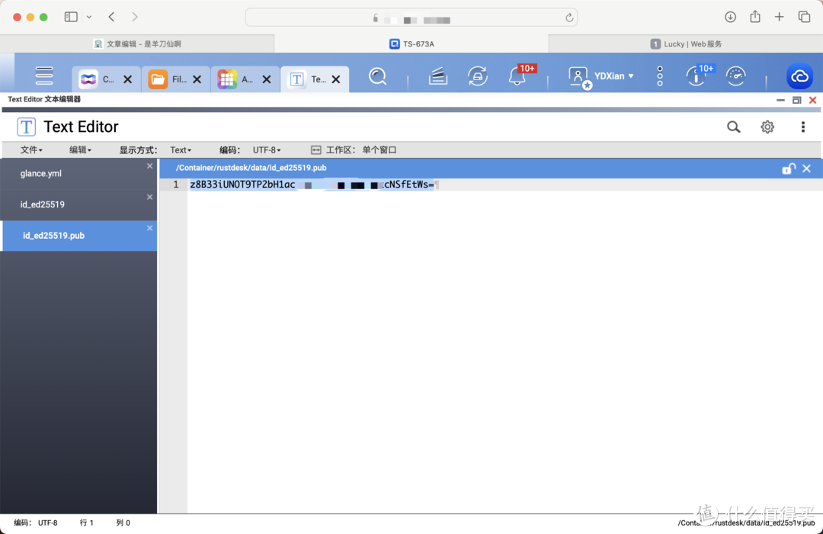Viewport: 823px width, 534px height.
Task: Close the Container Station taskbar tab
Action: coord(127,79)
